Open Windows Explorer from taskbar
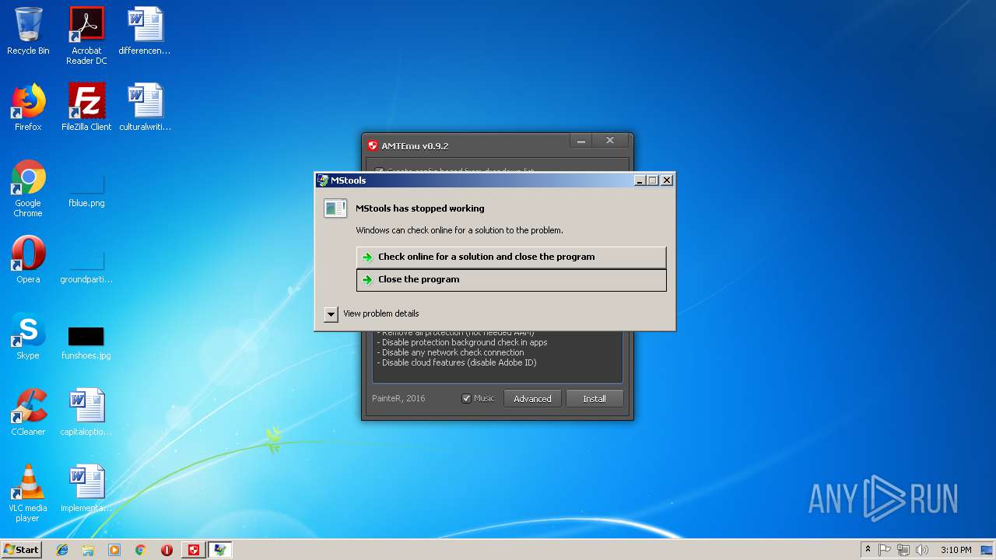Image resolution: width=996 pixels, height=560 pixels. coord(88,550)
